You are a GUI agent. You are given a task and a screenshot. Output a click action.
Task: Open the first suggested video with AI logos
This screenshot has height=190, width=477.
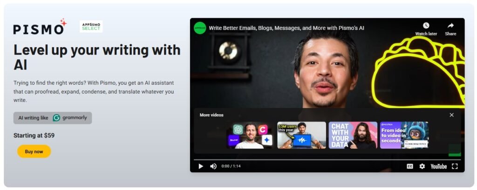[250, 135]
